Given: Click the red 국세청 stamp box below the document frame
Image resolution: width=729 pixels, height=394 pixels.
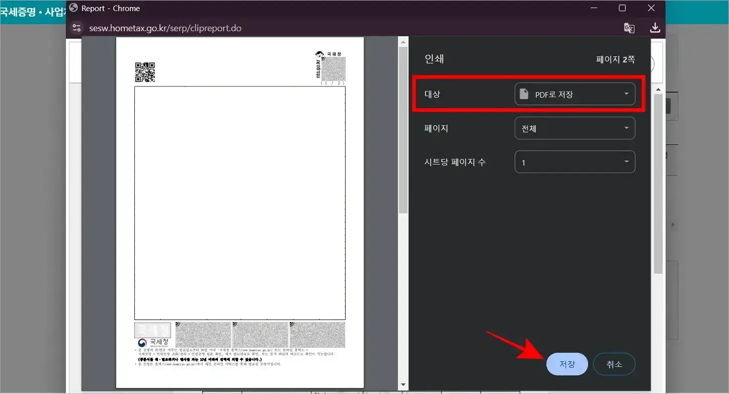Looking at the screenshot, I should tap(152, 330).
